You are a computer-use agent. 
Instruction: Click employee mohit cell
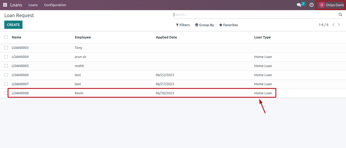(x=79, y=66)
